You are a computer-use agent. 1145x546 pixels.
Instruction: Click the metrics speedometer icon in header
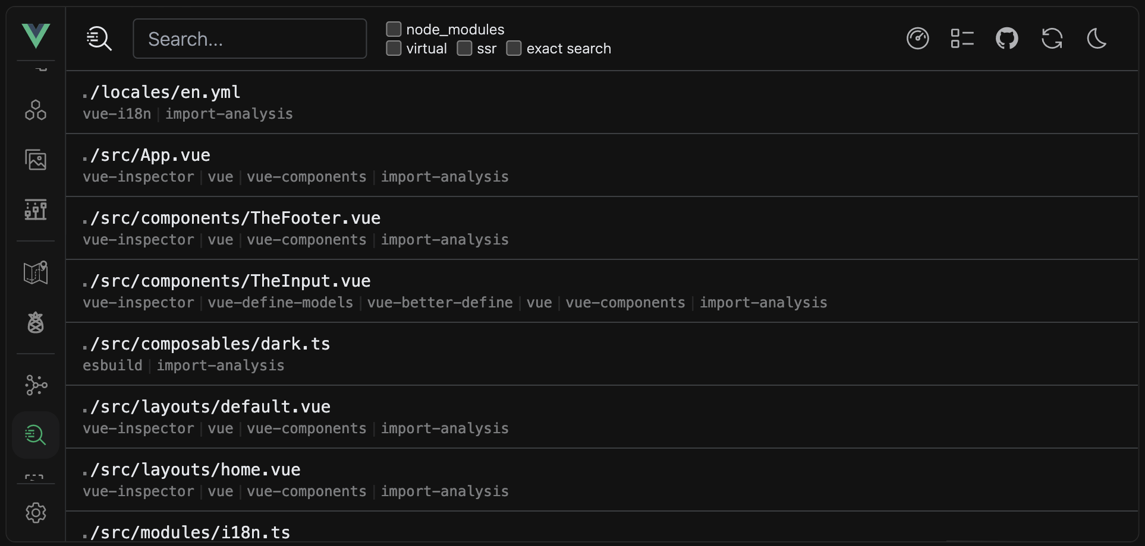pyautogui.click(x=917, y=39)
